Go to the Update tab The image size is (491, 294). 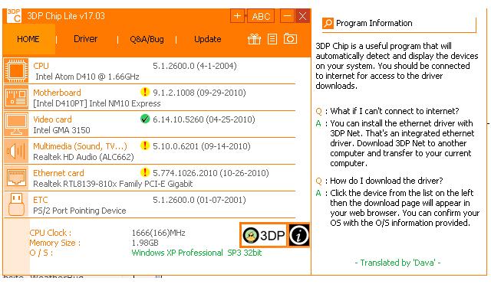coord(208,39)
